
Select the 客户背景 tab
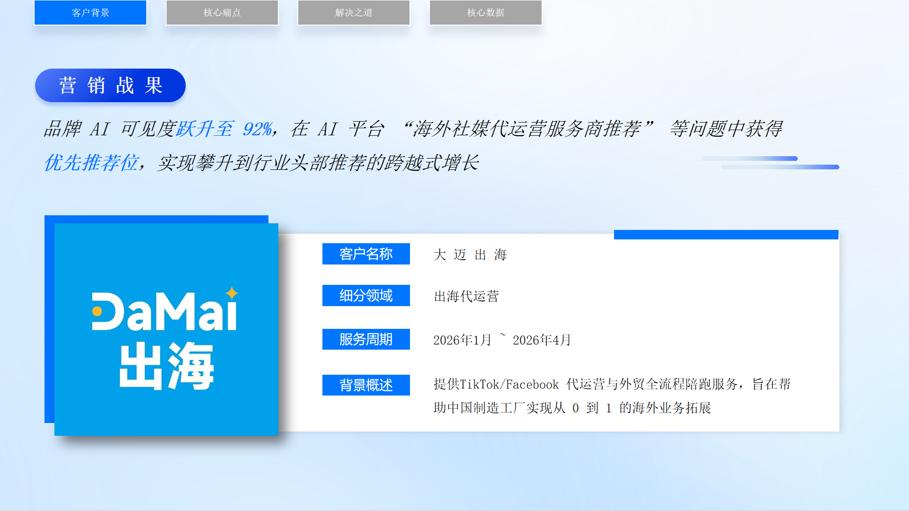pos(90,13)
